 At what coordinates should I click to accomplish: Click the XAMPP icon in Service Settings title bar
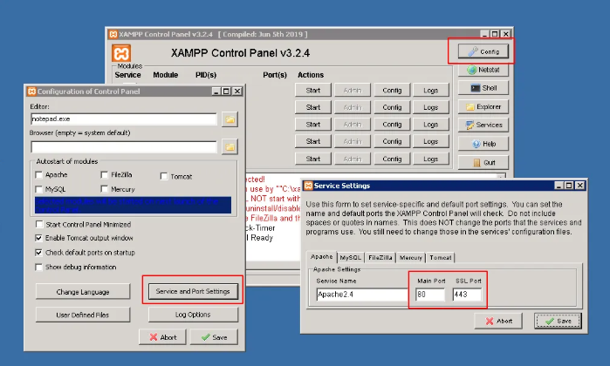click(308, 186)
